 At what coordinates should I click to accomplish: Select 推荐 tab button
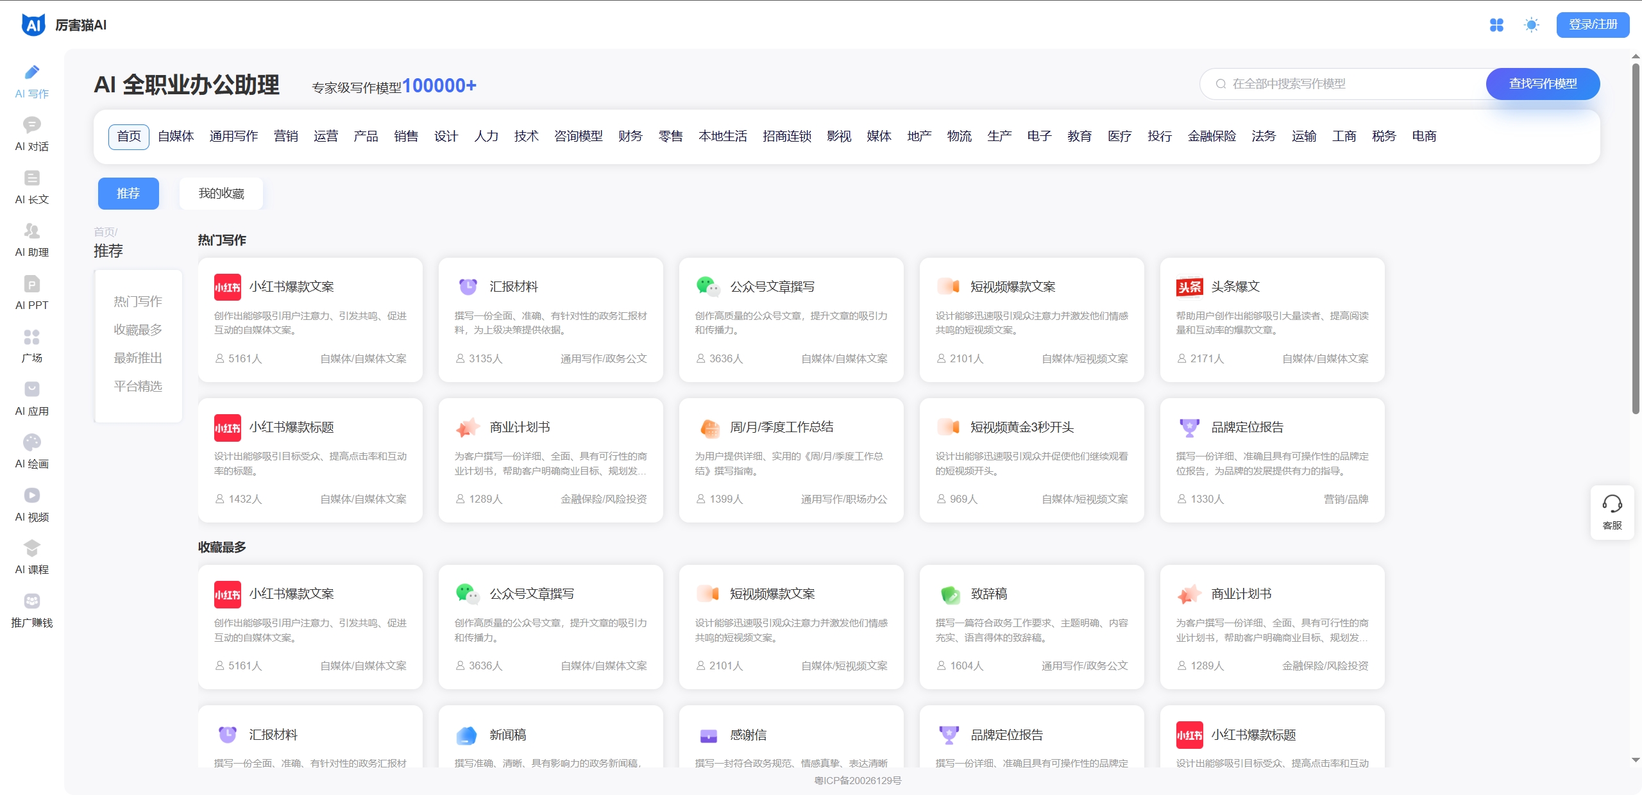(128, 194)
